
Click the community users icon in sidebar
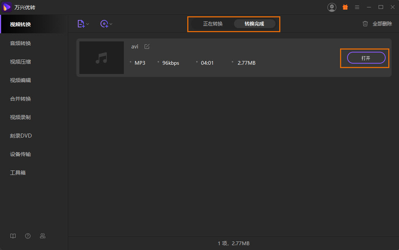[43, 236]
